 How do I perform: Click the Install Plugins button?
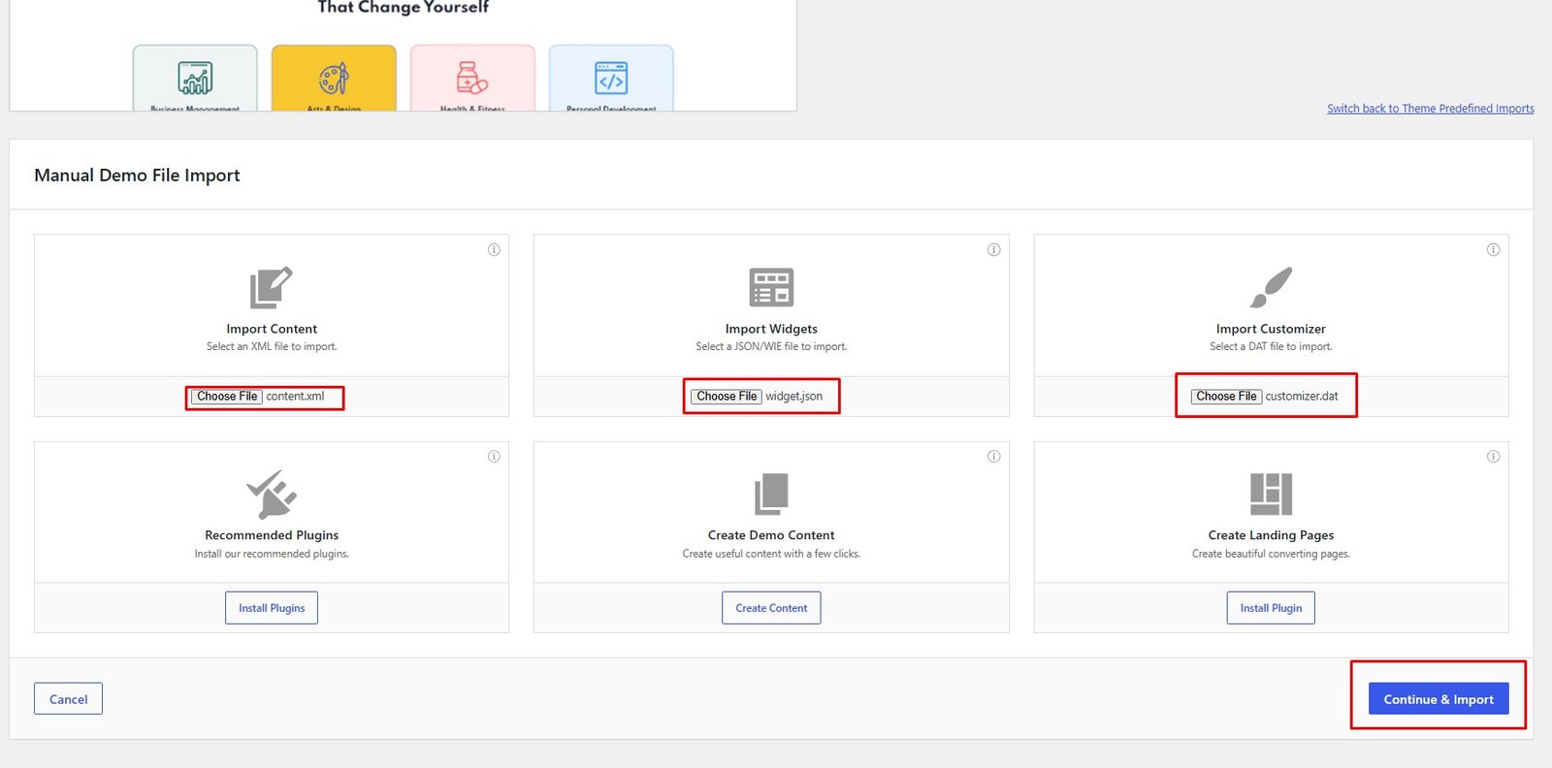pos(272,608)
